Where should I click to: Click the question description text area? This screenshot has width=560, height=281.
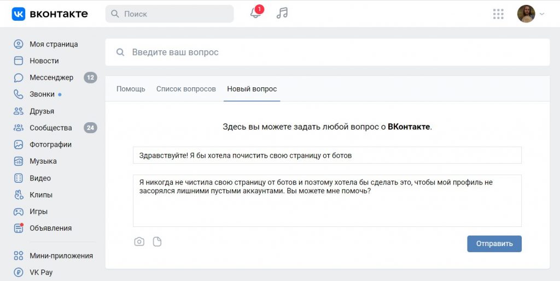click(x=327, y=200)
